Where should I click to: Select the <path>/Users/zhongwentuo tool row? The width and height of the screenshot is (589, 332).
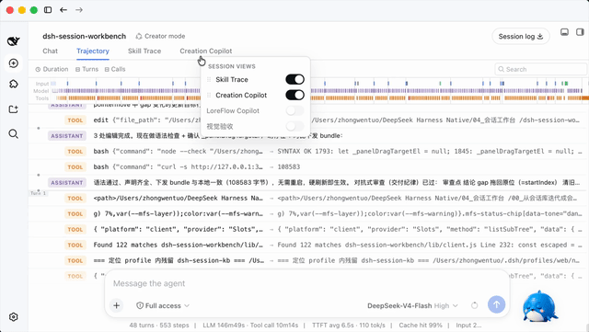308,199
